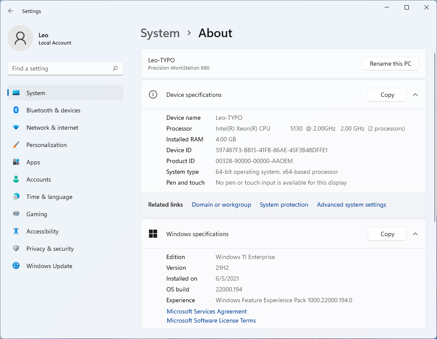437x339 pixels.
Task: Open the System category
Action: 65,93
